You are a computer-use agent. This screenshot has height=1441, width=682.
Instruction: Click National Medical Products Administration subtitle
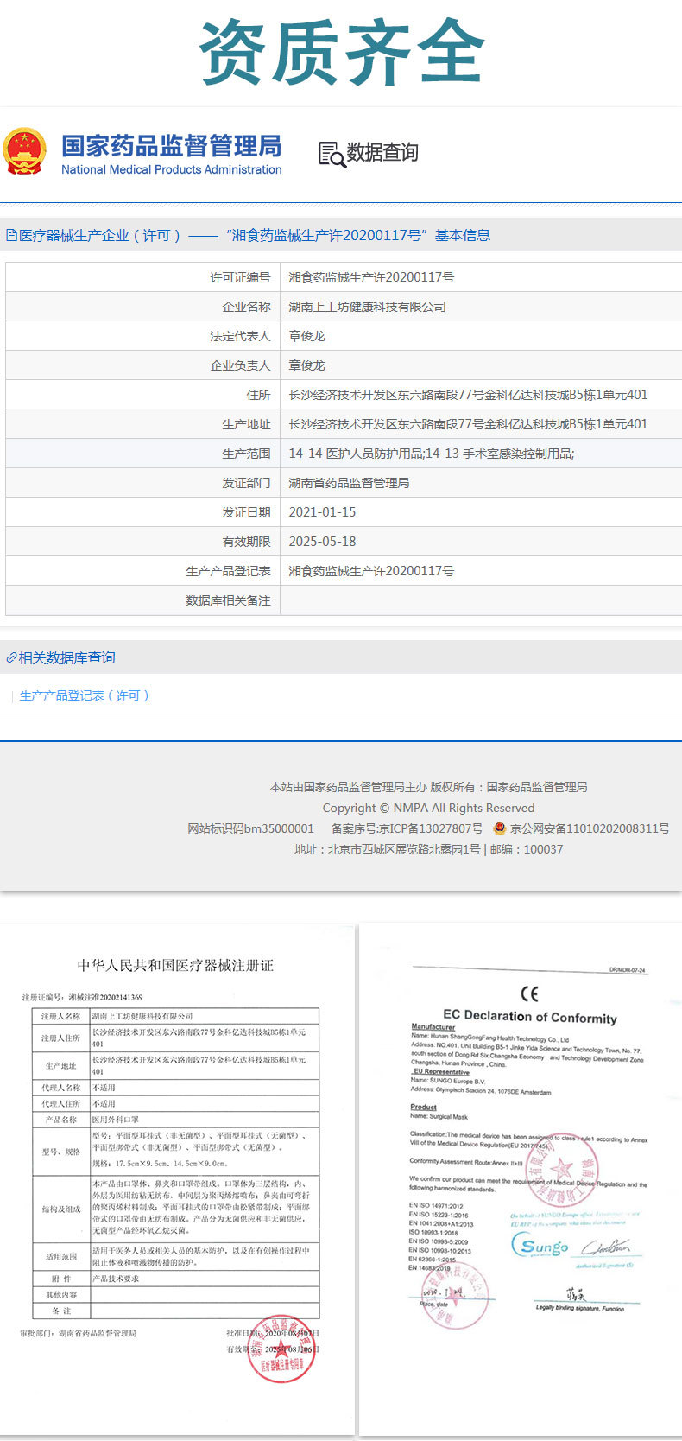[x=171, y=169]
